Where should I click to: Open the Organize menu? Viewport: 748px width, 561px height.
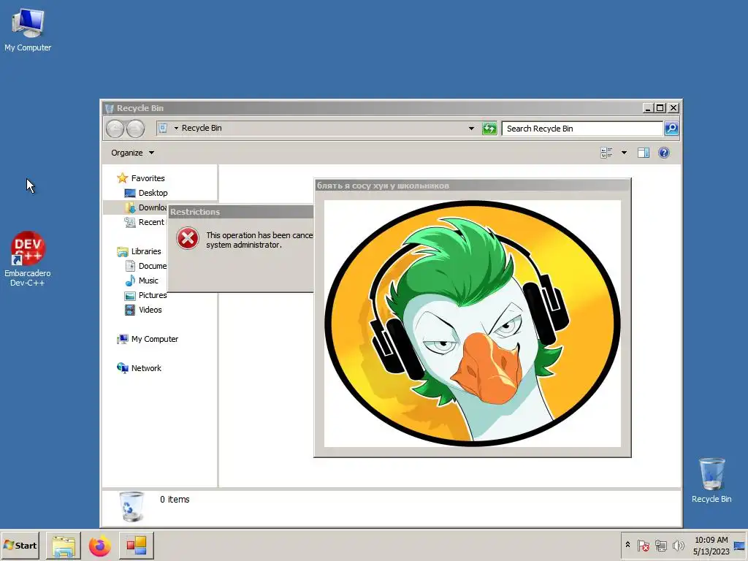133,153
